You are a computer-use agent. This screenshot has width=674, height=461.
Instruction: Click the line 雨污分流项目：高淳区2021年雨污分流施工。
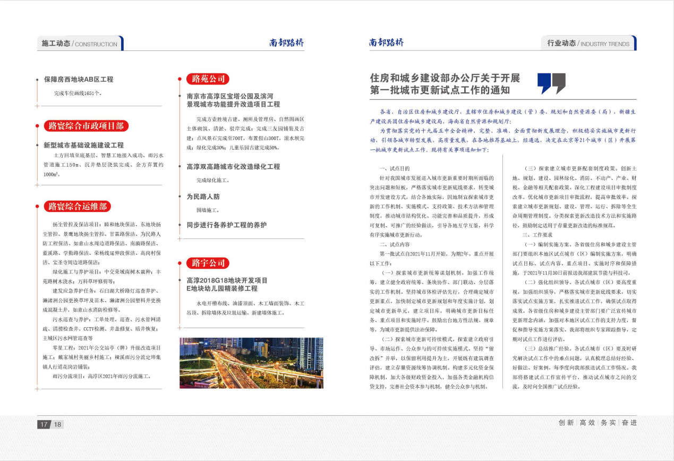pos(103,376)
